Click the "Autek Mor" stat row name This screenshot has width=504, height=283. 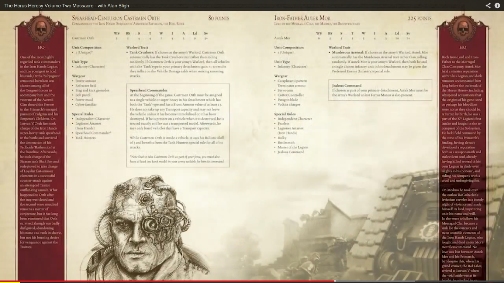(x=282, y=38)
